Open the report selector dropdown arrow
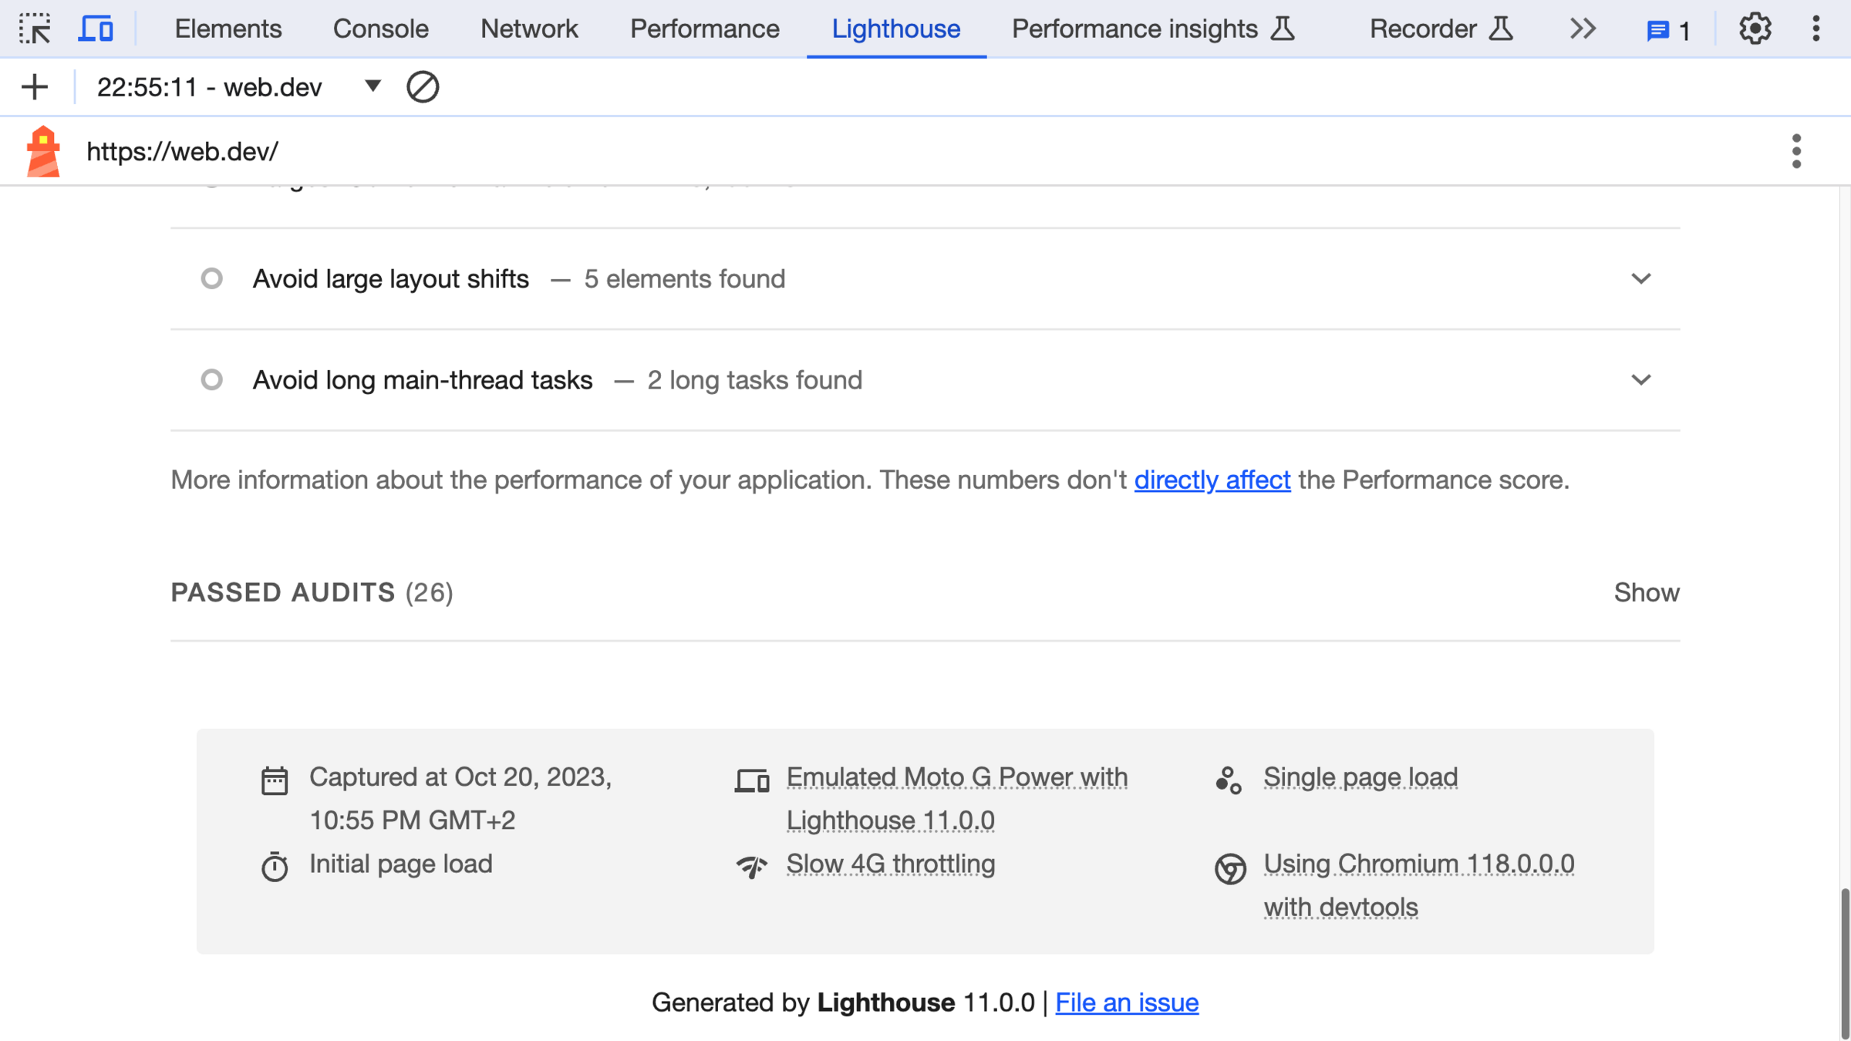Image resolution: width=1851 pixels, height=1041 pixels. (373, 86)
